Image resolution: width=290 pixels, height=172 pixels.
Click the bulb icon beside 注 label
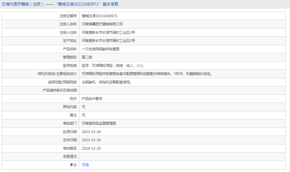click(71, 165)
